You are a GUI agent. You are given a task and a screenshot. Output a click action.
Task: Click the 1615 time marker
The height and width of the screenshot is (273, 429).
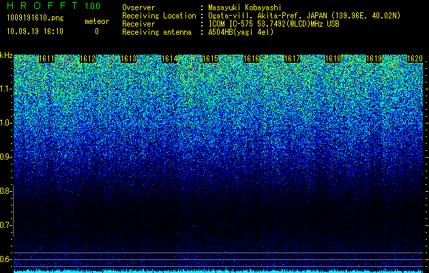210,59
